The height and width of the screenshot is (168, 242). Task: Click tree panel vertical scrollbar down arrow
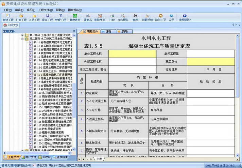(x=74, y=149)
